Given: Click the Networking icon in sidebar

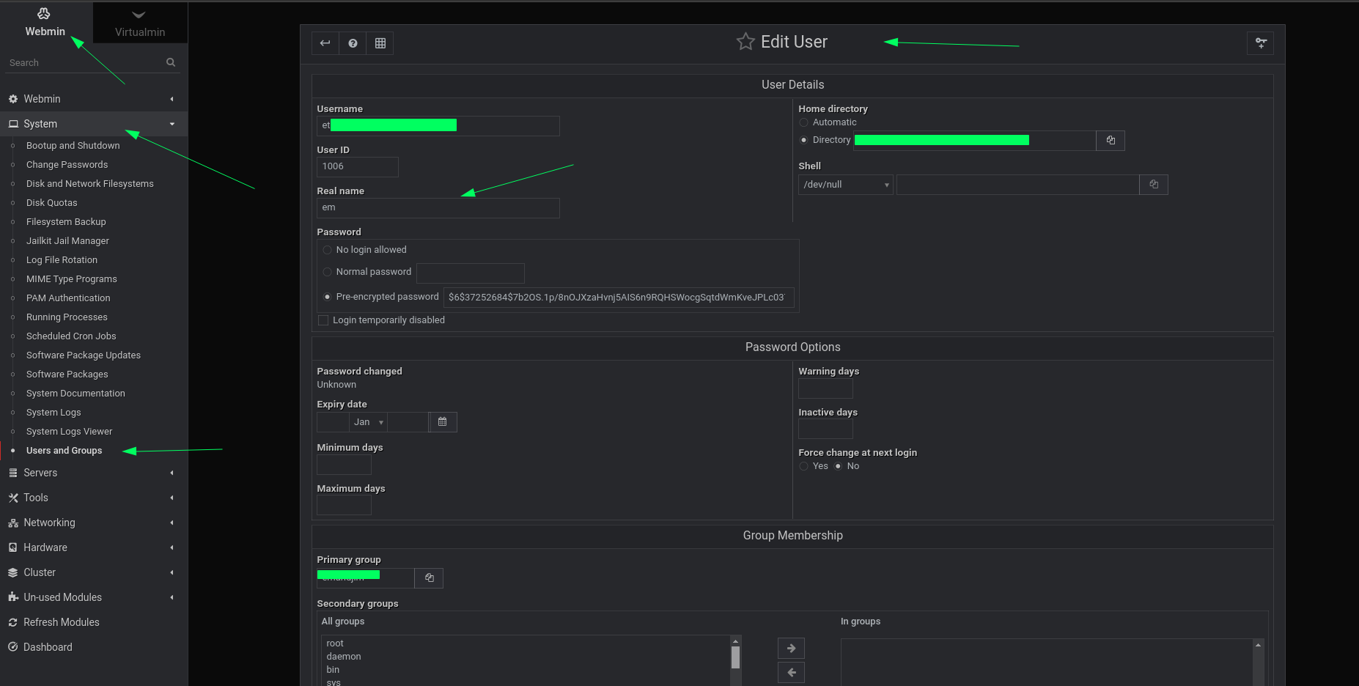Looking at the screenshot, I should (x=12, y=523).
